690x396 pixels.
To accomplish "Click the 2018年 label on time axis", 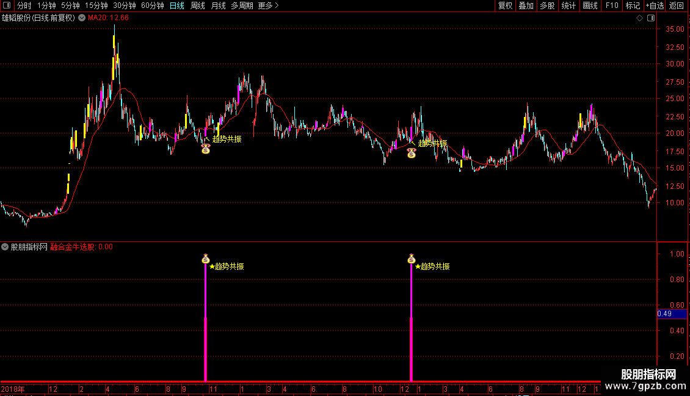I will point(13,389).
